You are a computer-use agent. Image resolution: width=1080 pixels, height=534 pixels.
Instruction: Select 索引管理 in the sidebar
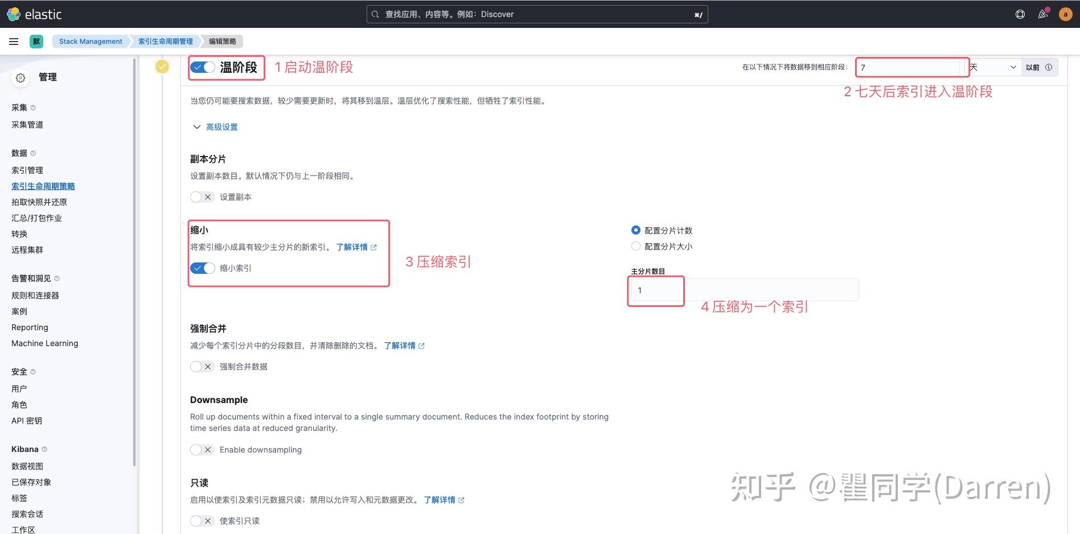point(27,170)
